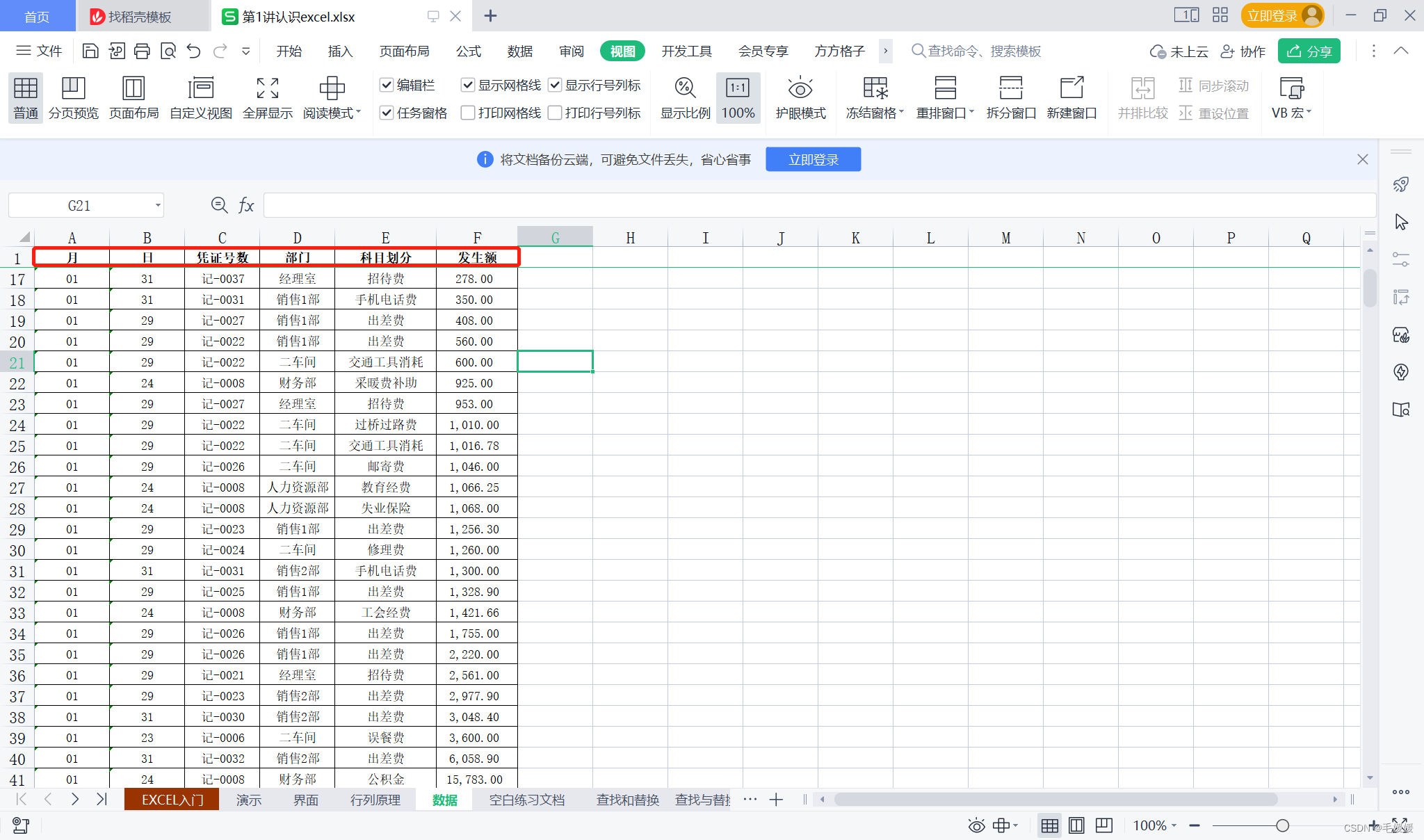Click the fx insert function icon

pos(246,205)
